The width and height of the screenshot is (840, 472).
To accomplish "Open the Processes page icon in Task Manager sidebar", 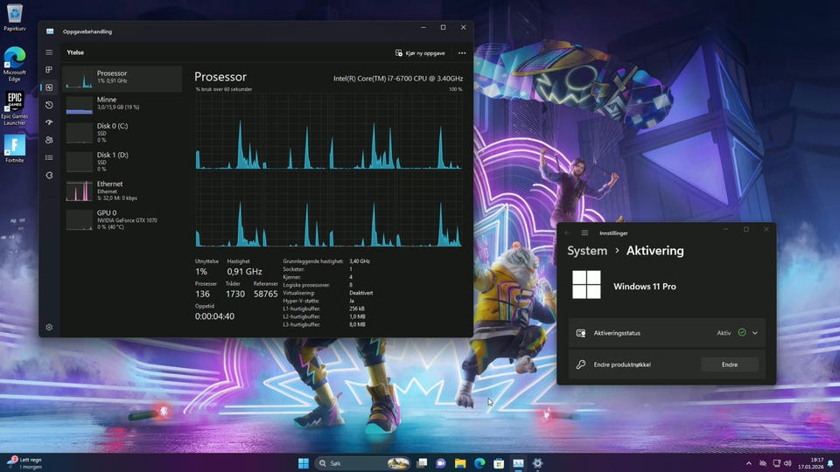I will pyautogui.click(x=49, y=70).
